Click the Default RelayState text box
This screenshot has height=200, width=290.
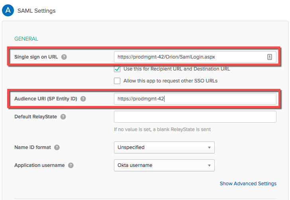(195, 117)
